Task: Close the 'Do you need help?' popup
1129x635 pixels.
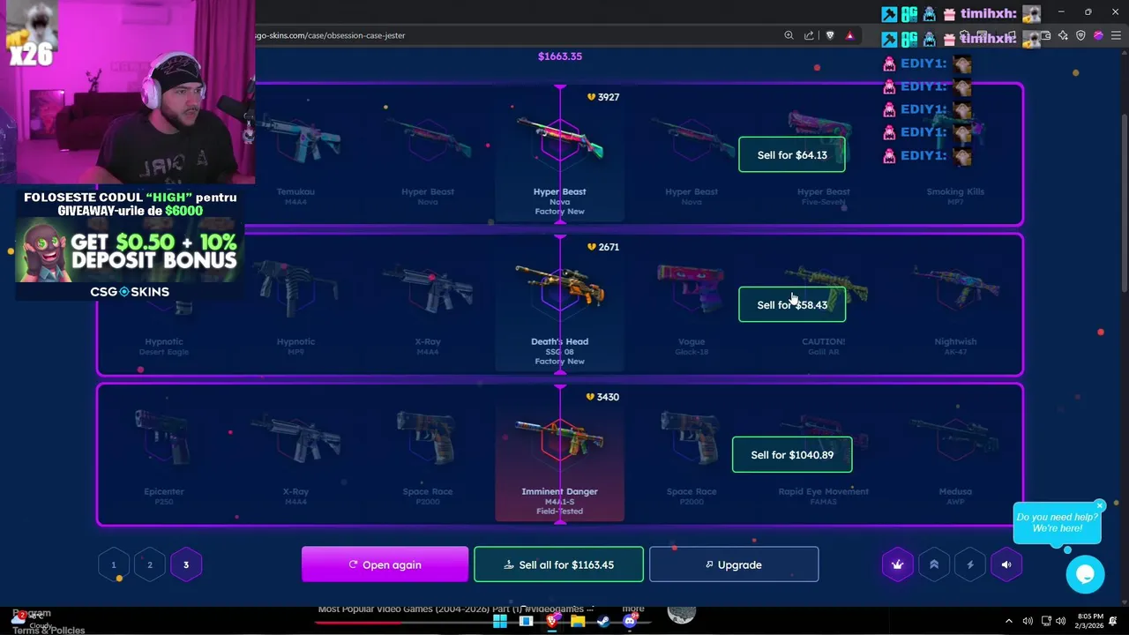Action: [1100, 505]
